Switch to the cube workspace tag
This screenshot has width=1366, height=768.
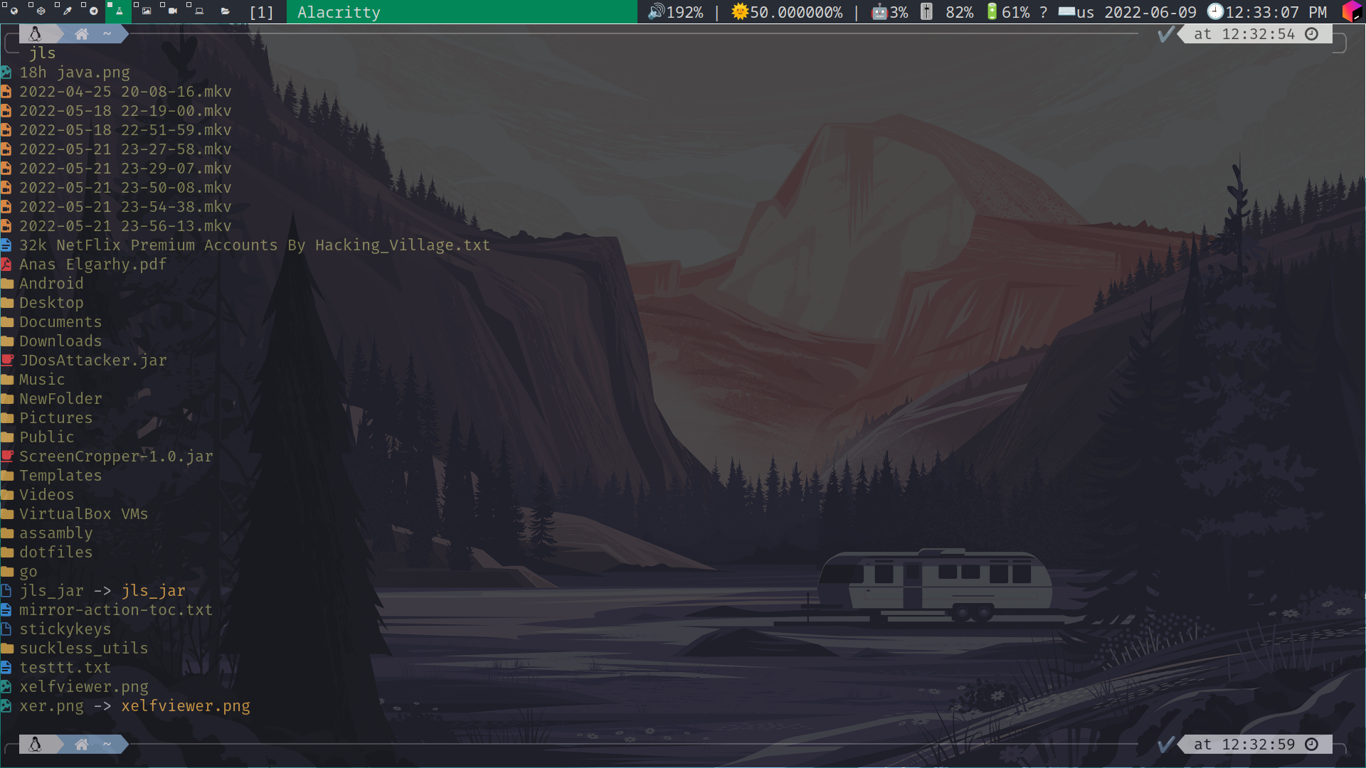point(41,11)
